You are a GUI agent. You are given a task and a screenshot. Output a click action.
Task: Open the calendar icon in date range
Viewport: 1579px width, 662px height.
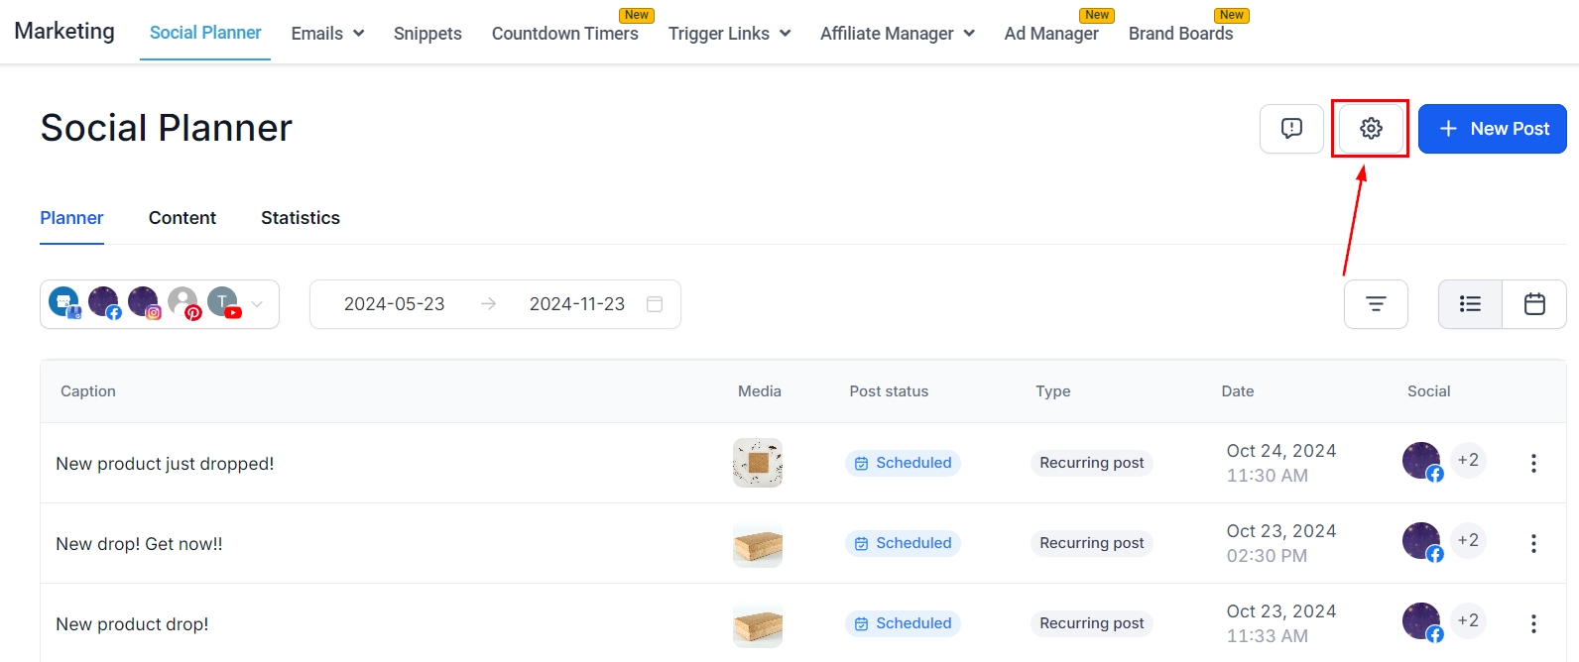655,304
